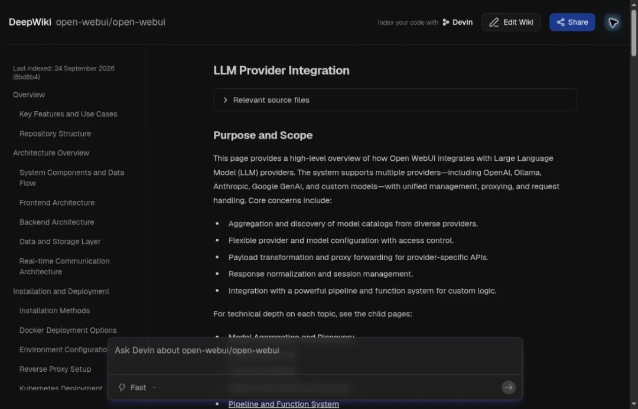Click the LLM Provider Integration heading
Viewport: 638px width, 409px height.
282,70
